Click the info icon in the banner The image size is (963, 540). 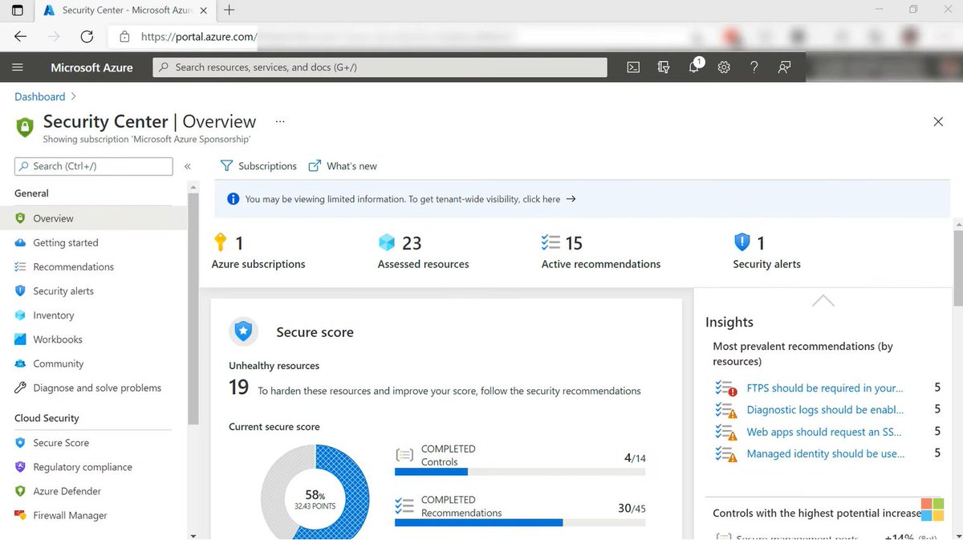point(233,199)
